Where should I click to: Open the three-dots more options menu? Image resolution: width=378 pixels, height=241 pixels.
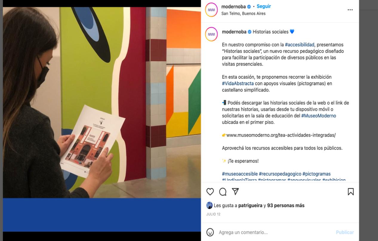[x=350, y=10]
